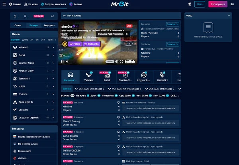Screen dimensions: 239x165
Task: Open Twitch player settings gear
Action: pyautogui.click(x=117, y=62)
